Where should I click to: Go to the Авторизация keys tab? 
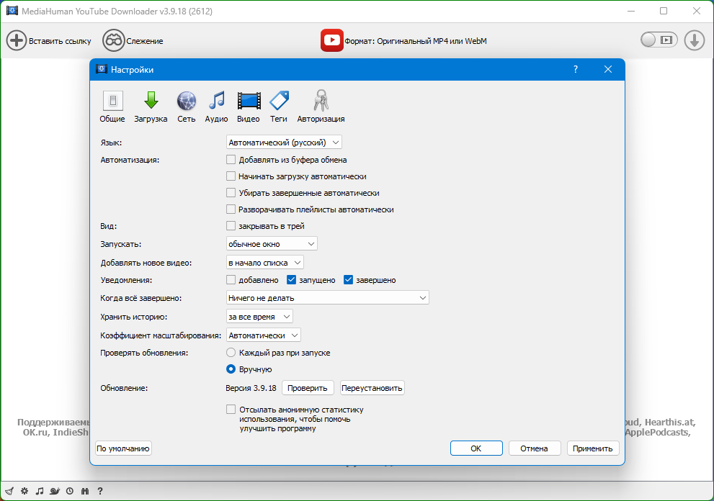coord(321,107)
